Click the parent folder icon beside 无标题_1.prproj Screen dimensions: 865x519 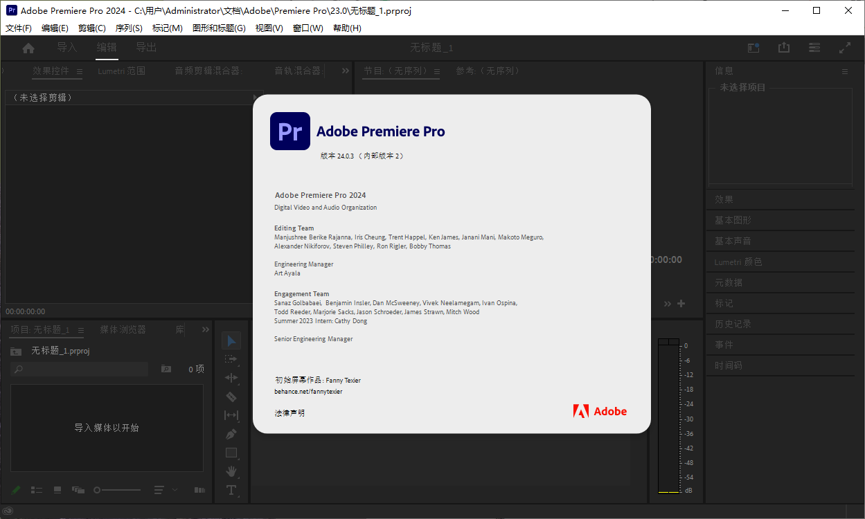click(x=16, y=351)
